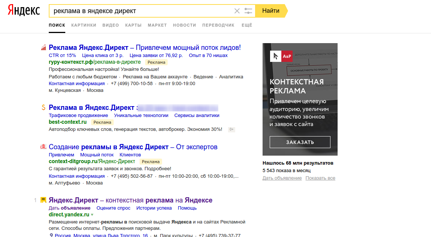Viewport: 431px width, 237px height.
Task: Click the dollar favicon of best-context.ru ad
Action: coord(44,108)
